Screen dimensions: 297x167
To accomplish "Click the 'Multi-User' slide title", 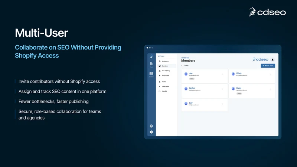I will coord(42,33).
